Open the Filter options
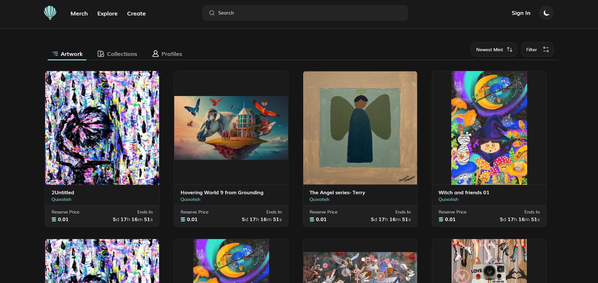The height and width of the screenshot is (283, 598). [537, 50]
